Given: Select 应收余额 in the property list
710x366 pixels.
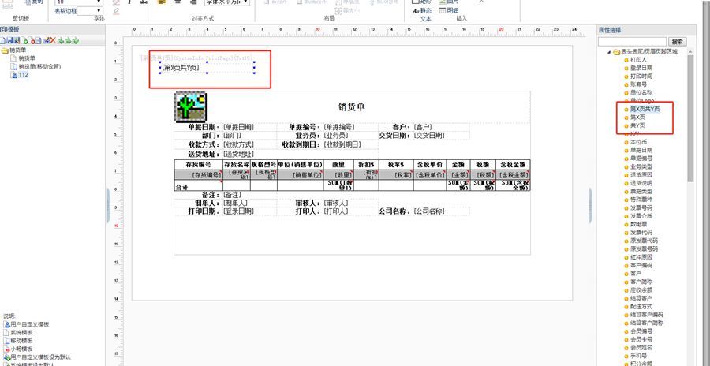Looking at the screenshot, I should coord(641,290).
